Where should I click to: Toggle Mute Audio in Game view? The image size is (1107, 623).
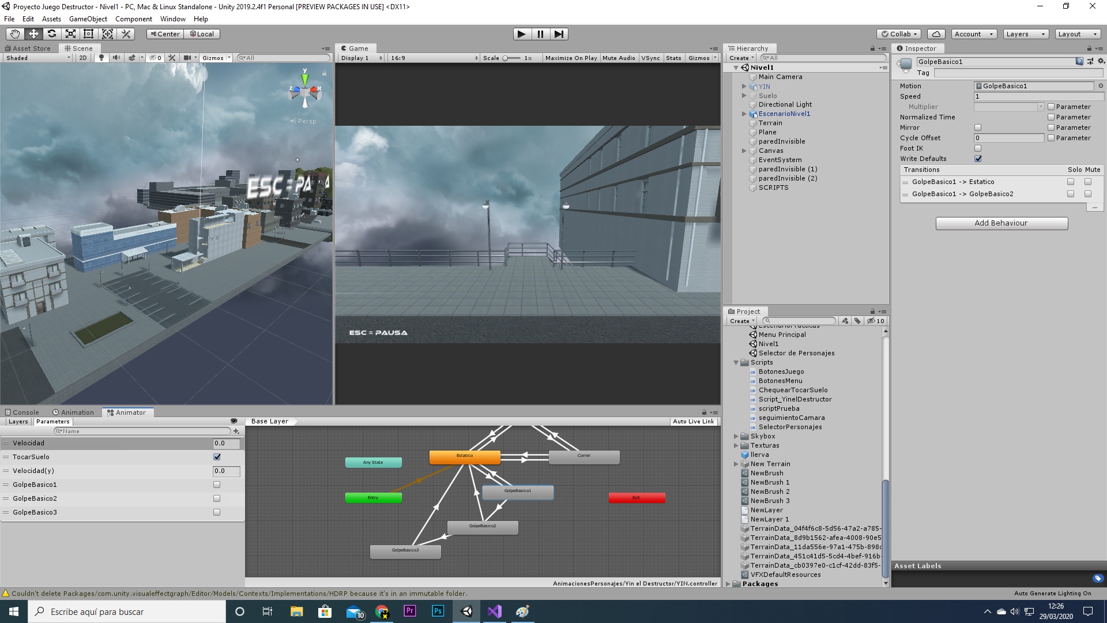[x=619, y=58]
